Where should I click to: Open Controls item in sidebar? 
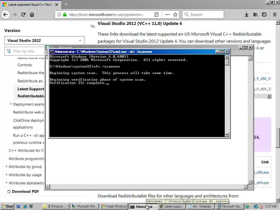pos(24,65)
